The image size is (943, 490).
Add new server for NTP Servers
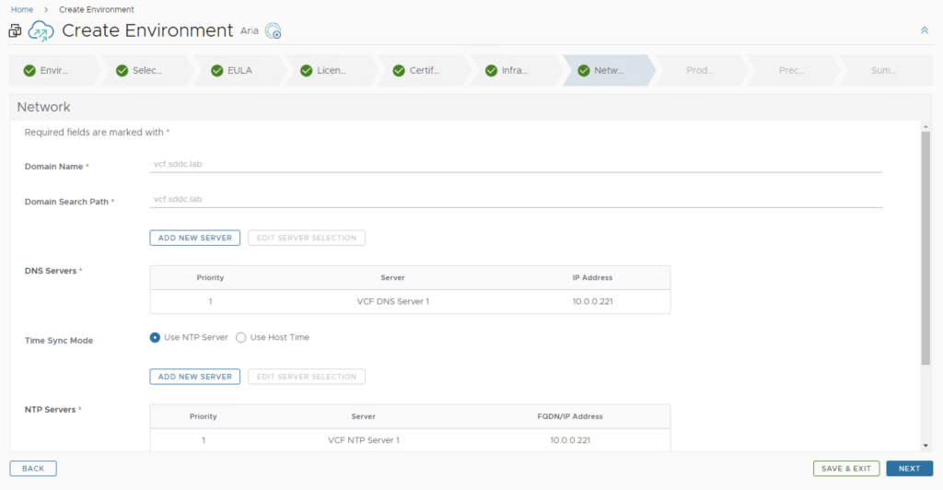[x=194, y=377]
